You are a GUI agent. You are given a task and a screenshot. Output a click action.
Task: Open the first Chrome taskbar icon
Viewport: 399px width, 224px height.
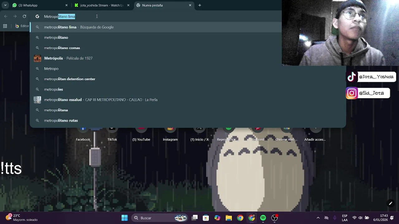coord(240,218)
